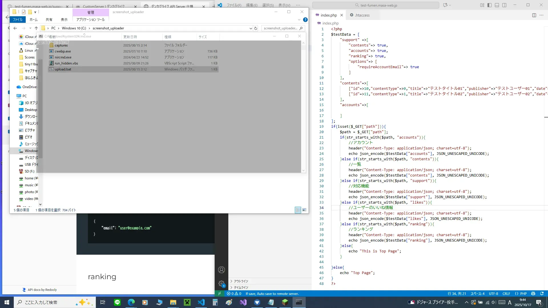Split the editor right using split icon
This screenshot has height=308, width=548.
tap(534, 15)
